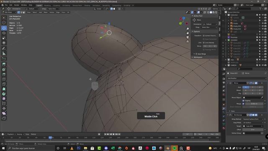This screenshot has width=268, height=151.
Task: Select the Shrink/Fatten tool
Action: 4,109
